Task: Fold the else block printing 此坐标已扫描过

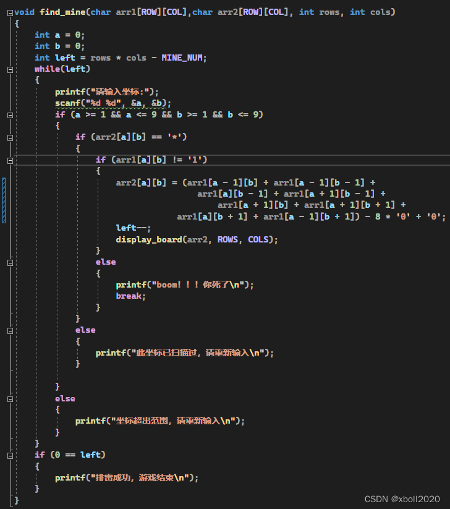Action: tap(10, 331)
